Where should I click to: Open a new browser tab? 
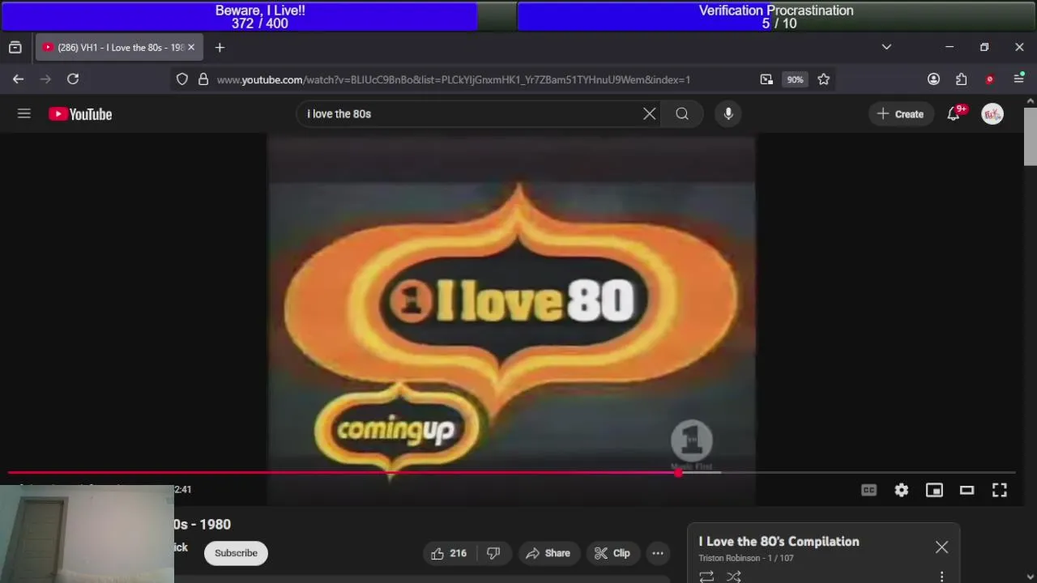[x=220, y=47]
